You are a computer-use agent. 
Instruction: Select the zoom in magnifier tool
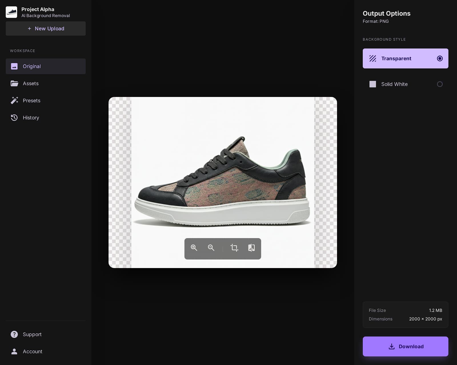[194, 248]
